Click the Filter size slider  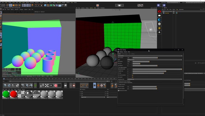157,64
